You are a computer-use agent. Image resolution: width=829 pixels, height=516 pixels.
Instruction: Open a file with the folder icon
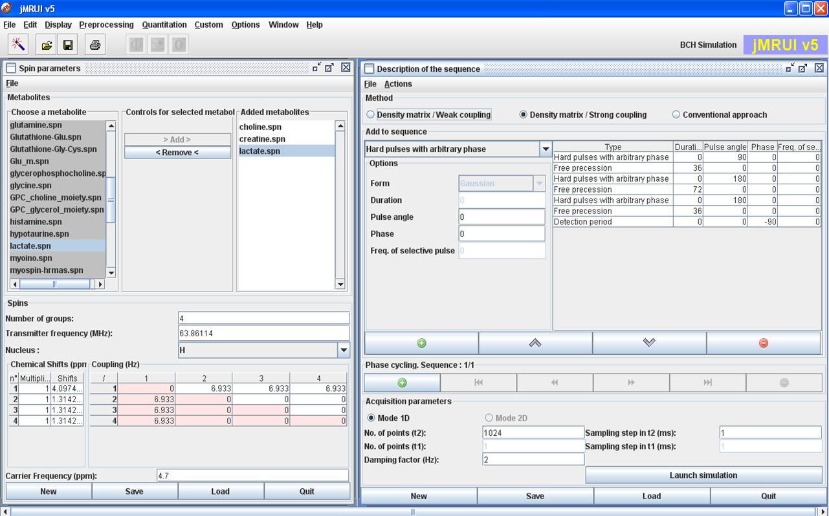[x=47, y=45]
